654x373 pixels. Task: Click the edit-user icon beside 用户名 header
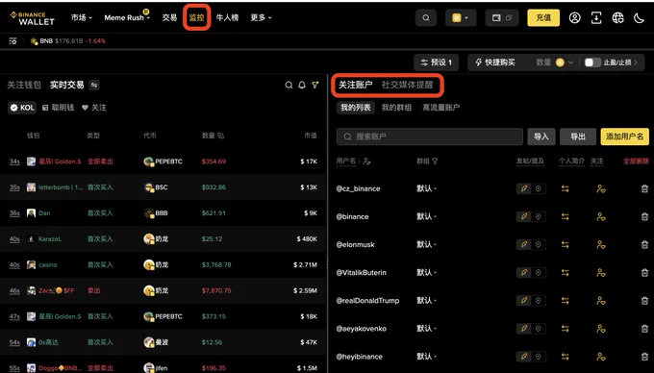(366, 162)
